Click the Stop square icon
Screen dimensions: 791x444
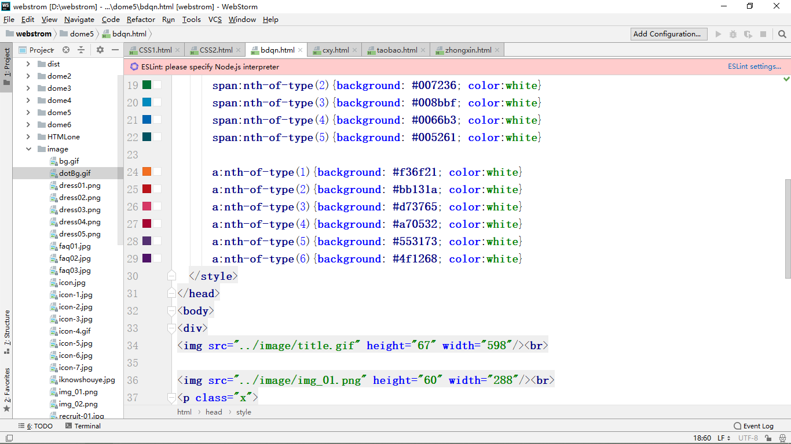(763, 34)
